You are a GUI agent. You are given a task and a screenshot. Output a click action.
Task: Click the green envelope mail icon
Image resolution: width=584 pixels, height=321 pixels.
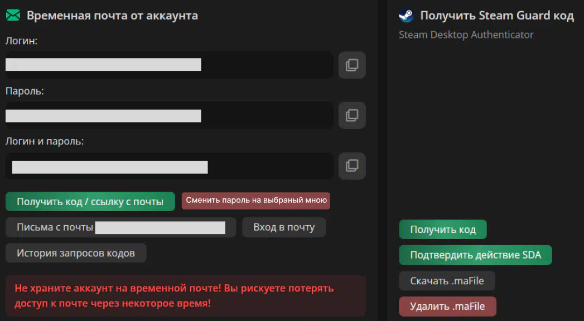[x=13, y=15]
